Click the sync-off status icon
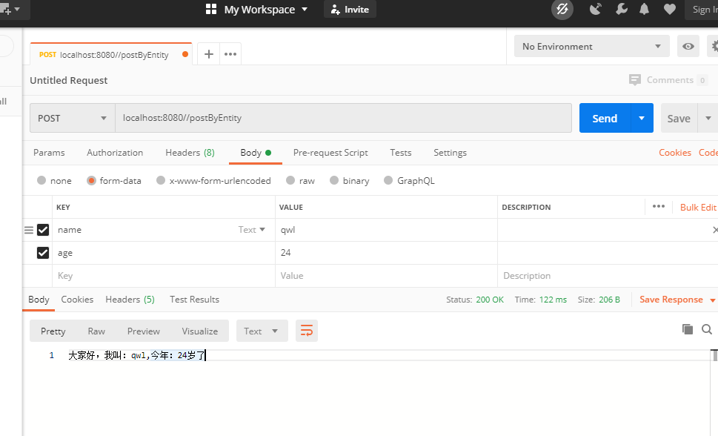 (562, 9)
